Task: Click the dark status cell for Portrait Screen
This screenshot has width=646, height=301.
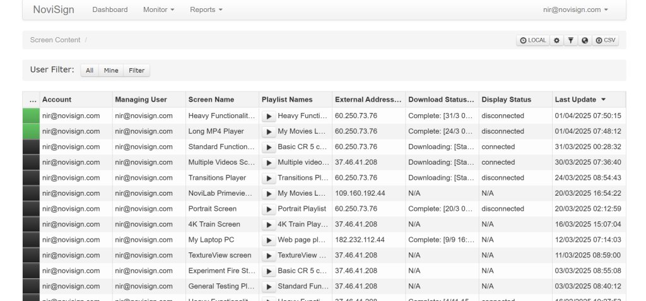Action: click(31, 209)
